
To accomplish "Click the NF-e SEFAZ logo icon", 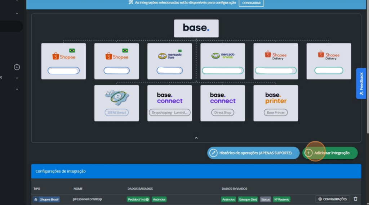I will coord(117,98).
